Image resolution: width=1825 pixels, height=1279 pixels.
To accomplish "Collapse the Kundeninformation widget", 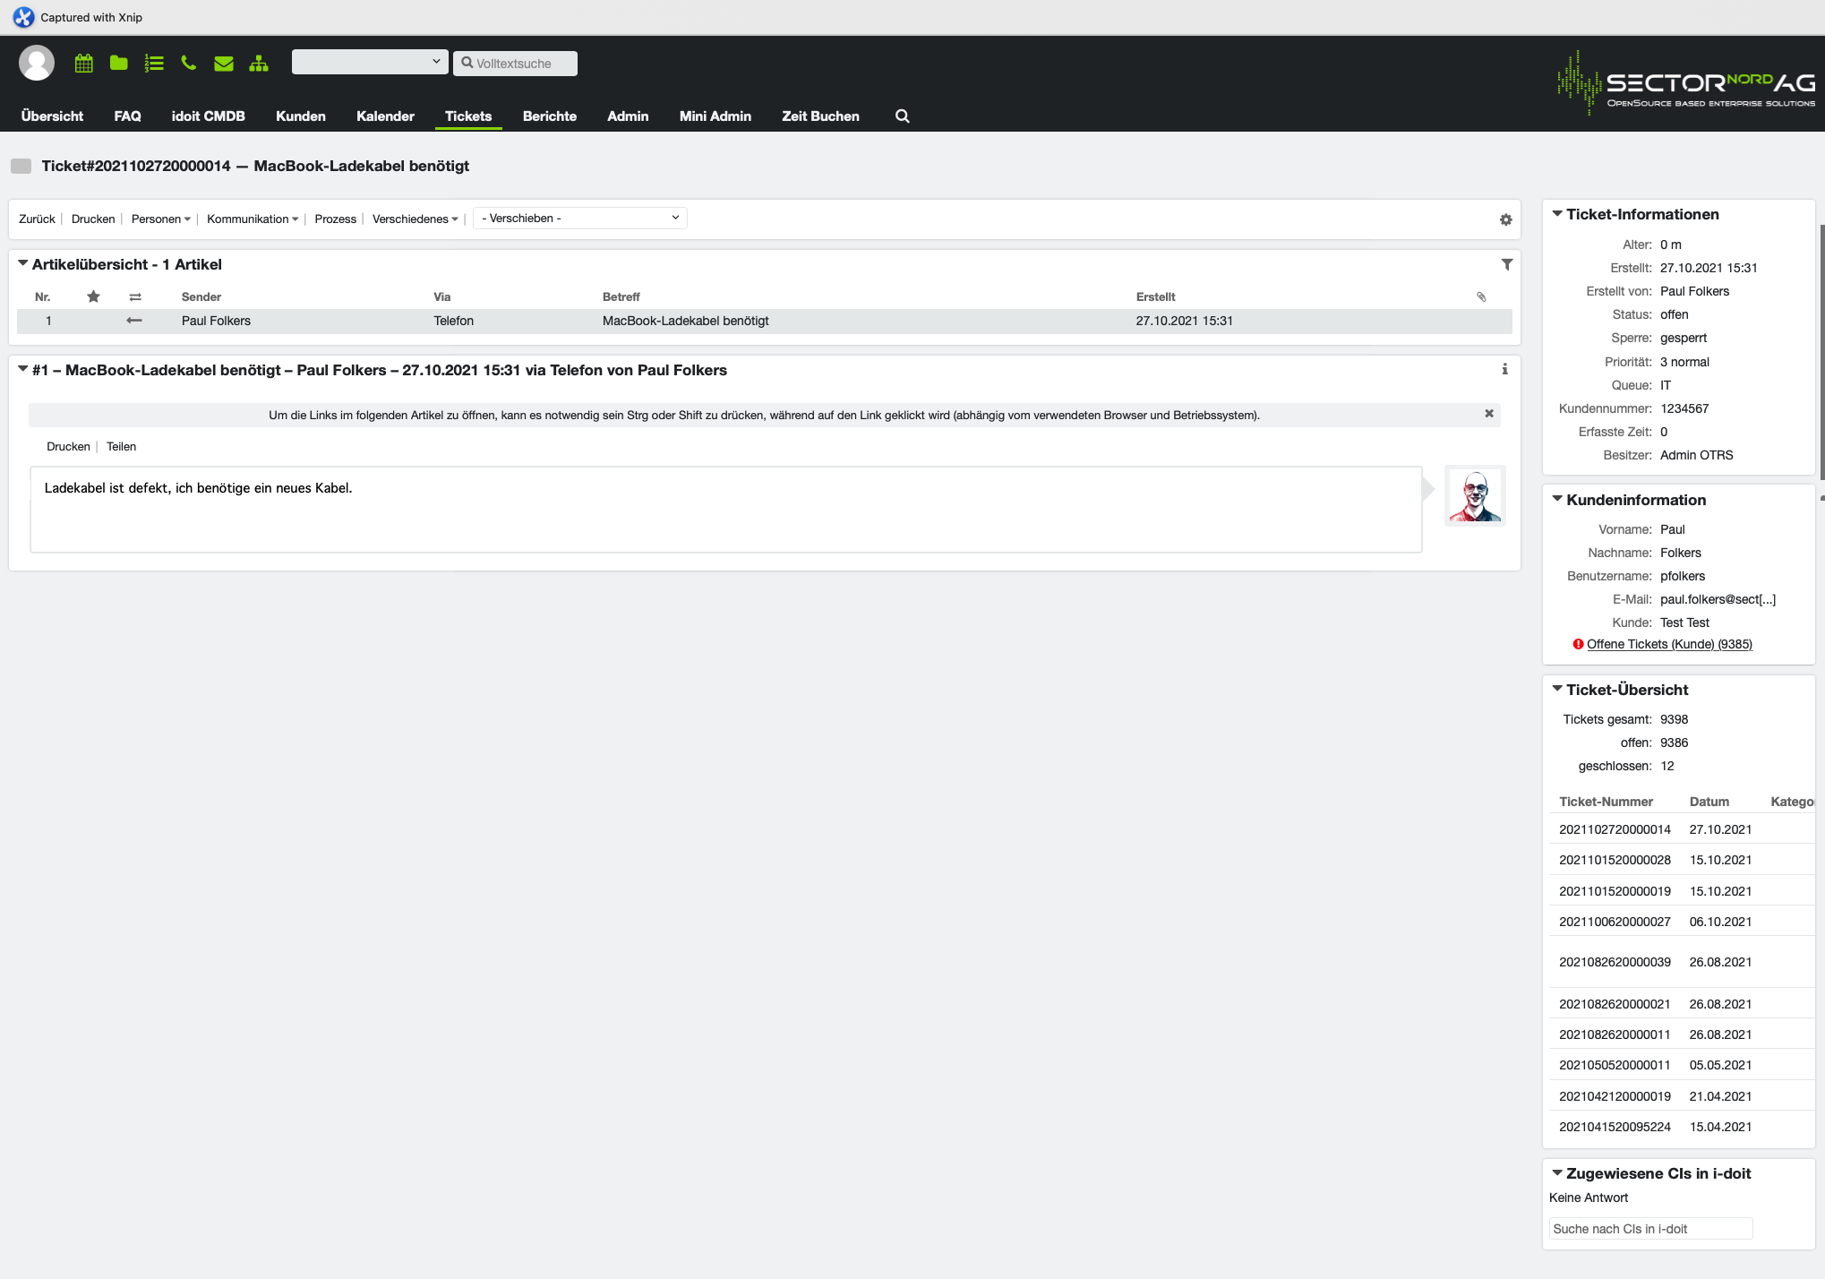I will tap(1557, 500).
